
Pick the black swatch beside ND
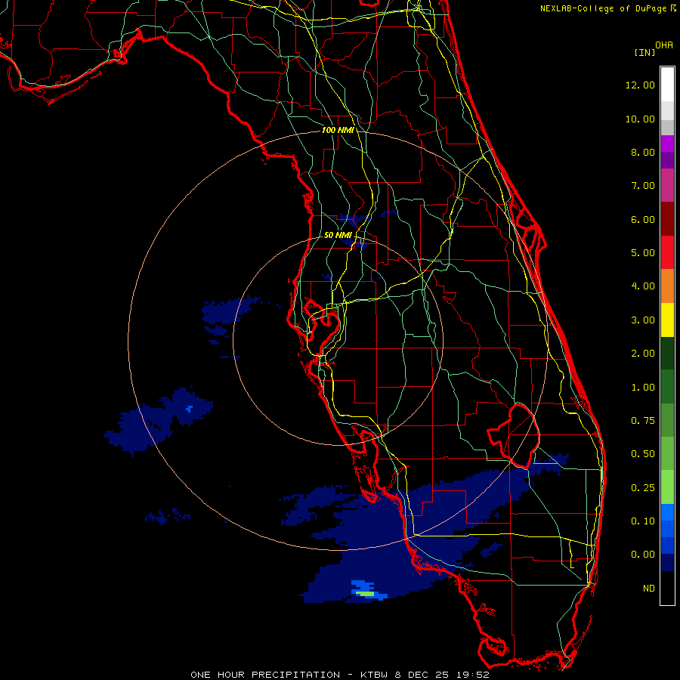click(x=667, y=588)
